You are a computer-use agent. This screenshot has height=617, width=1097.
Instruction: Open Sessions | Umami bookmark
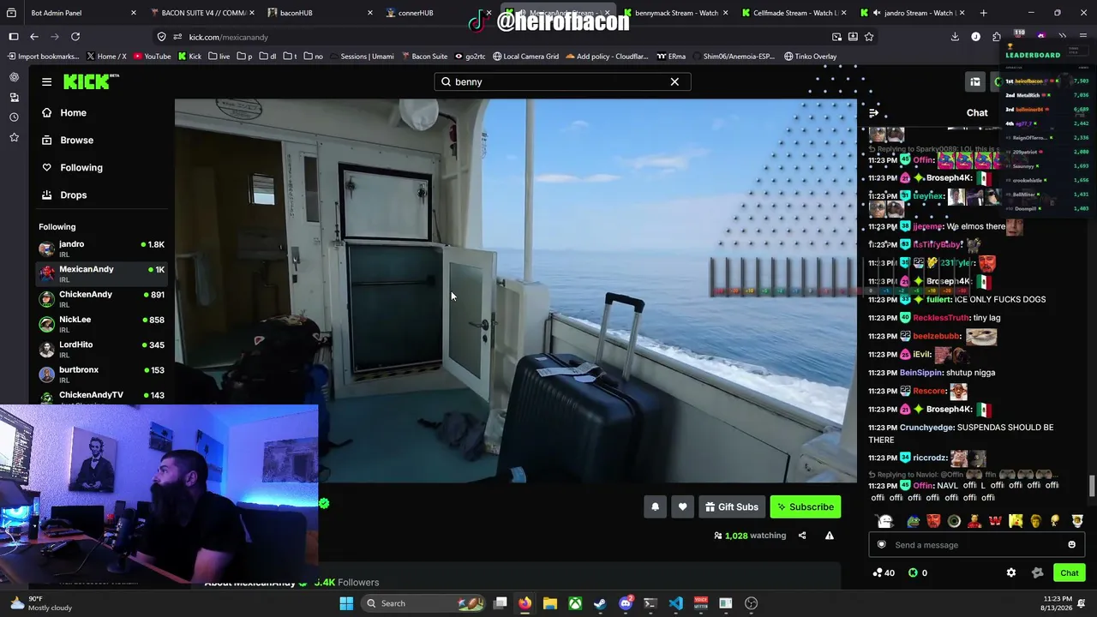[x=362, y=57]
